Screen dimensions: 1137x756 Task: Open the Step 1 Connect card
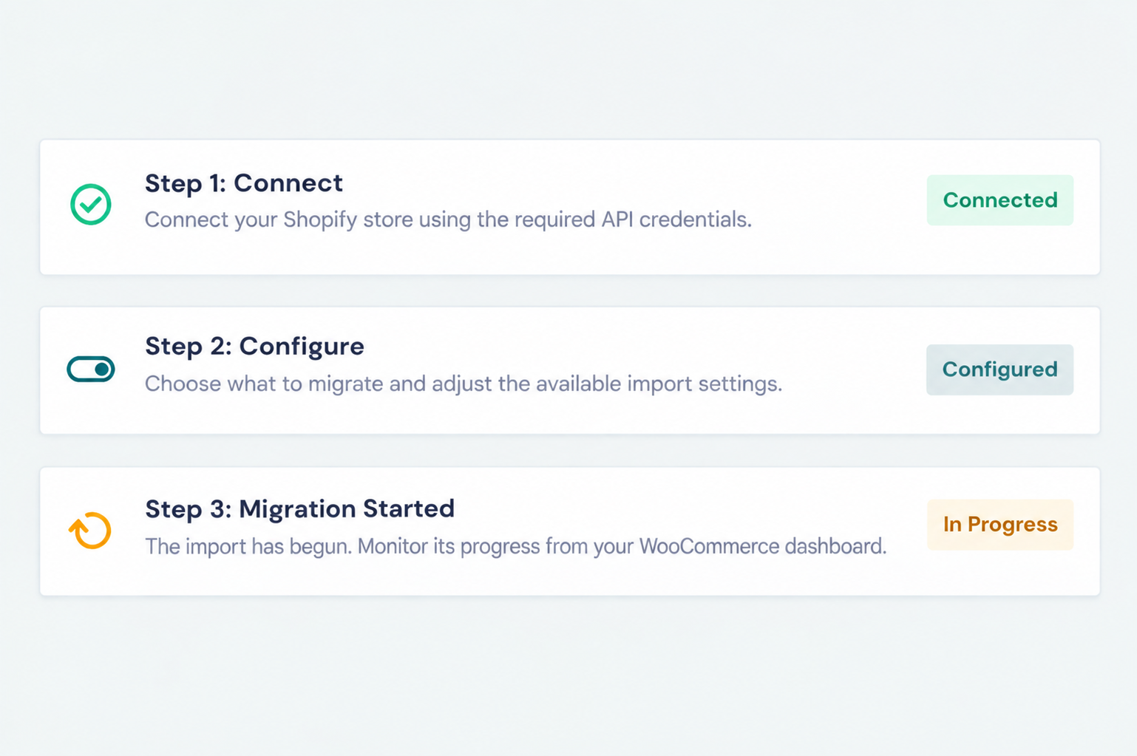(570, 207)
